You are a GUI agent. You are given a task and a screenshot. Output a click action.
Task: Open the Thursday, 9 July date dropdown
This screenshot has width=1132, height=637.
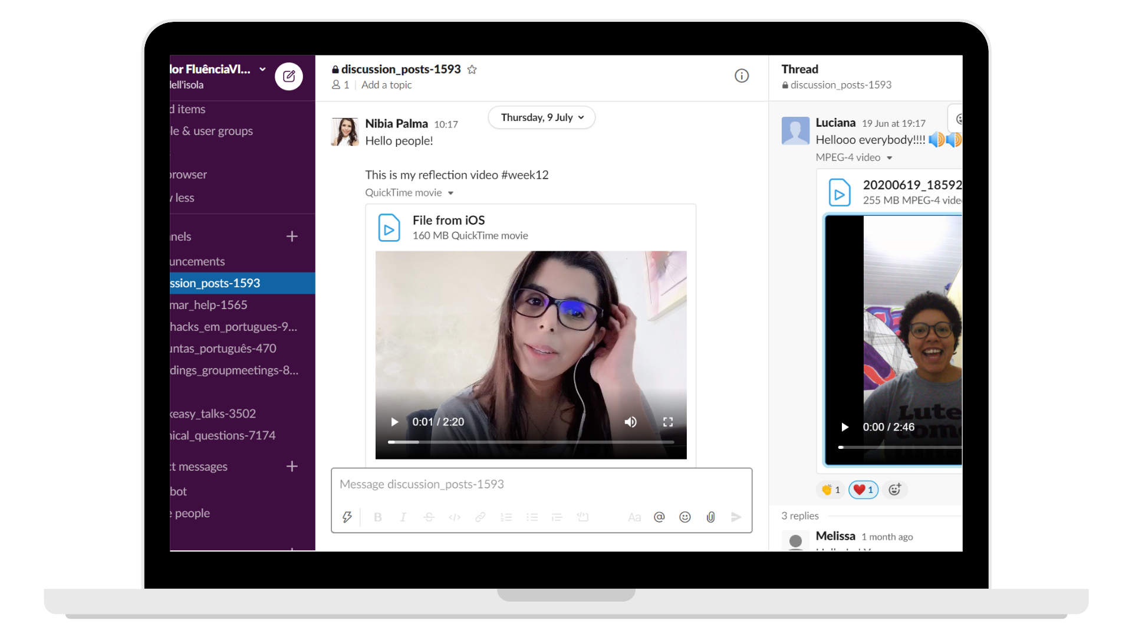coord(541,117)
